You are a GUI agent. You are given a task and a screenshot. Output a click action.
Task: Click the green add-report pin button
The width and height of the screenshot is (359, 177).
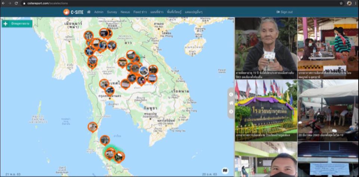click(17, 24)
